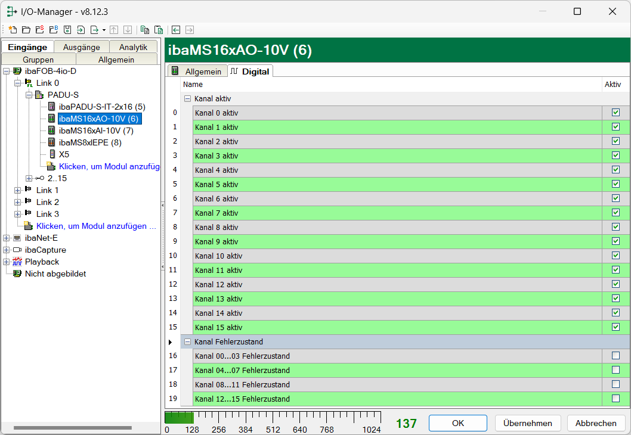Image resolution: width=631 pixels, height=435 pixels.
Task: Click the save disk icon in toolbar
Action: pos(67,30)
